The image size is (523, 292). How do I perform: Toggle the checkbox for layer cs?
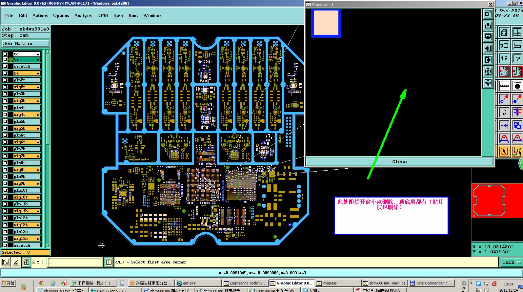pyautogui.click(x=5, y=73)
